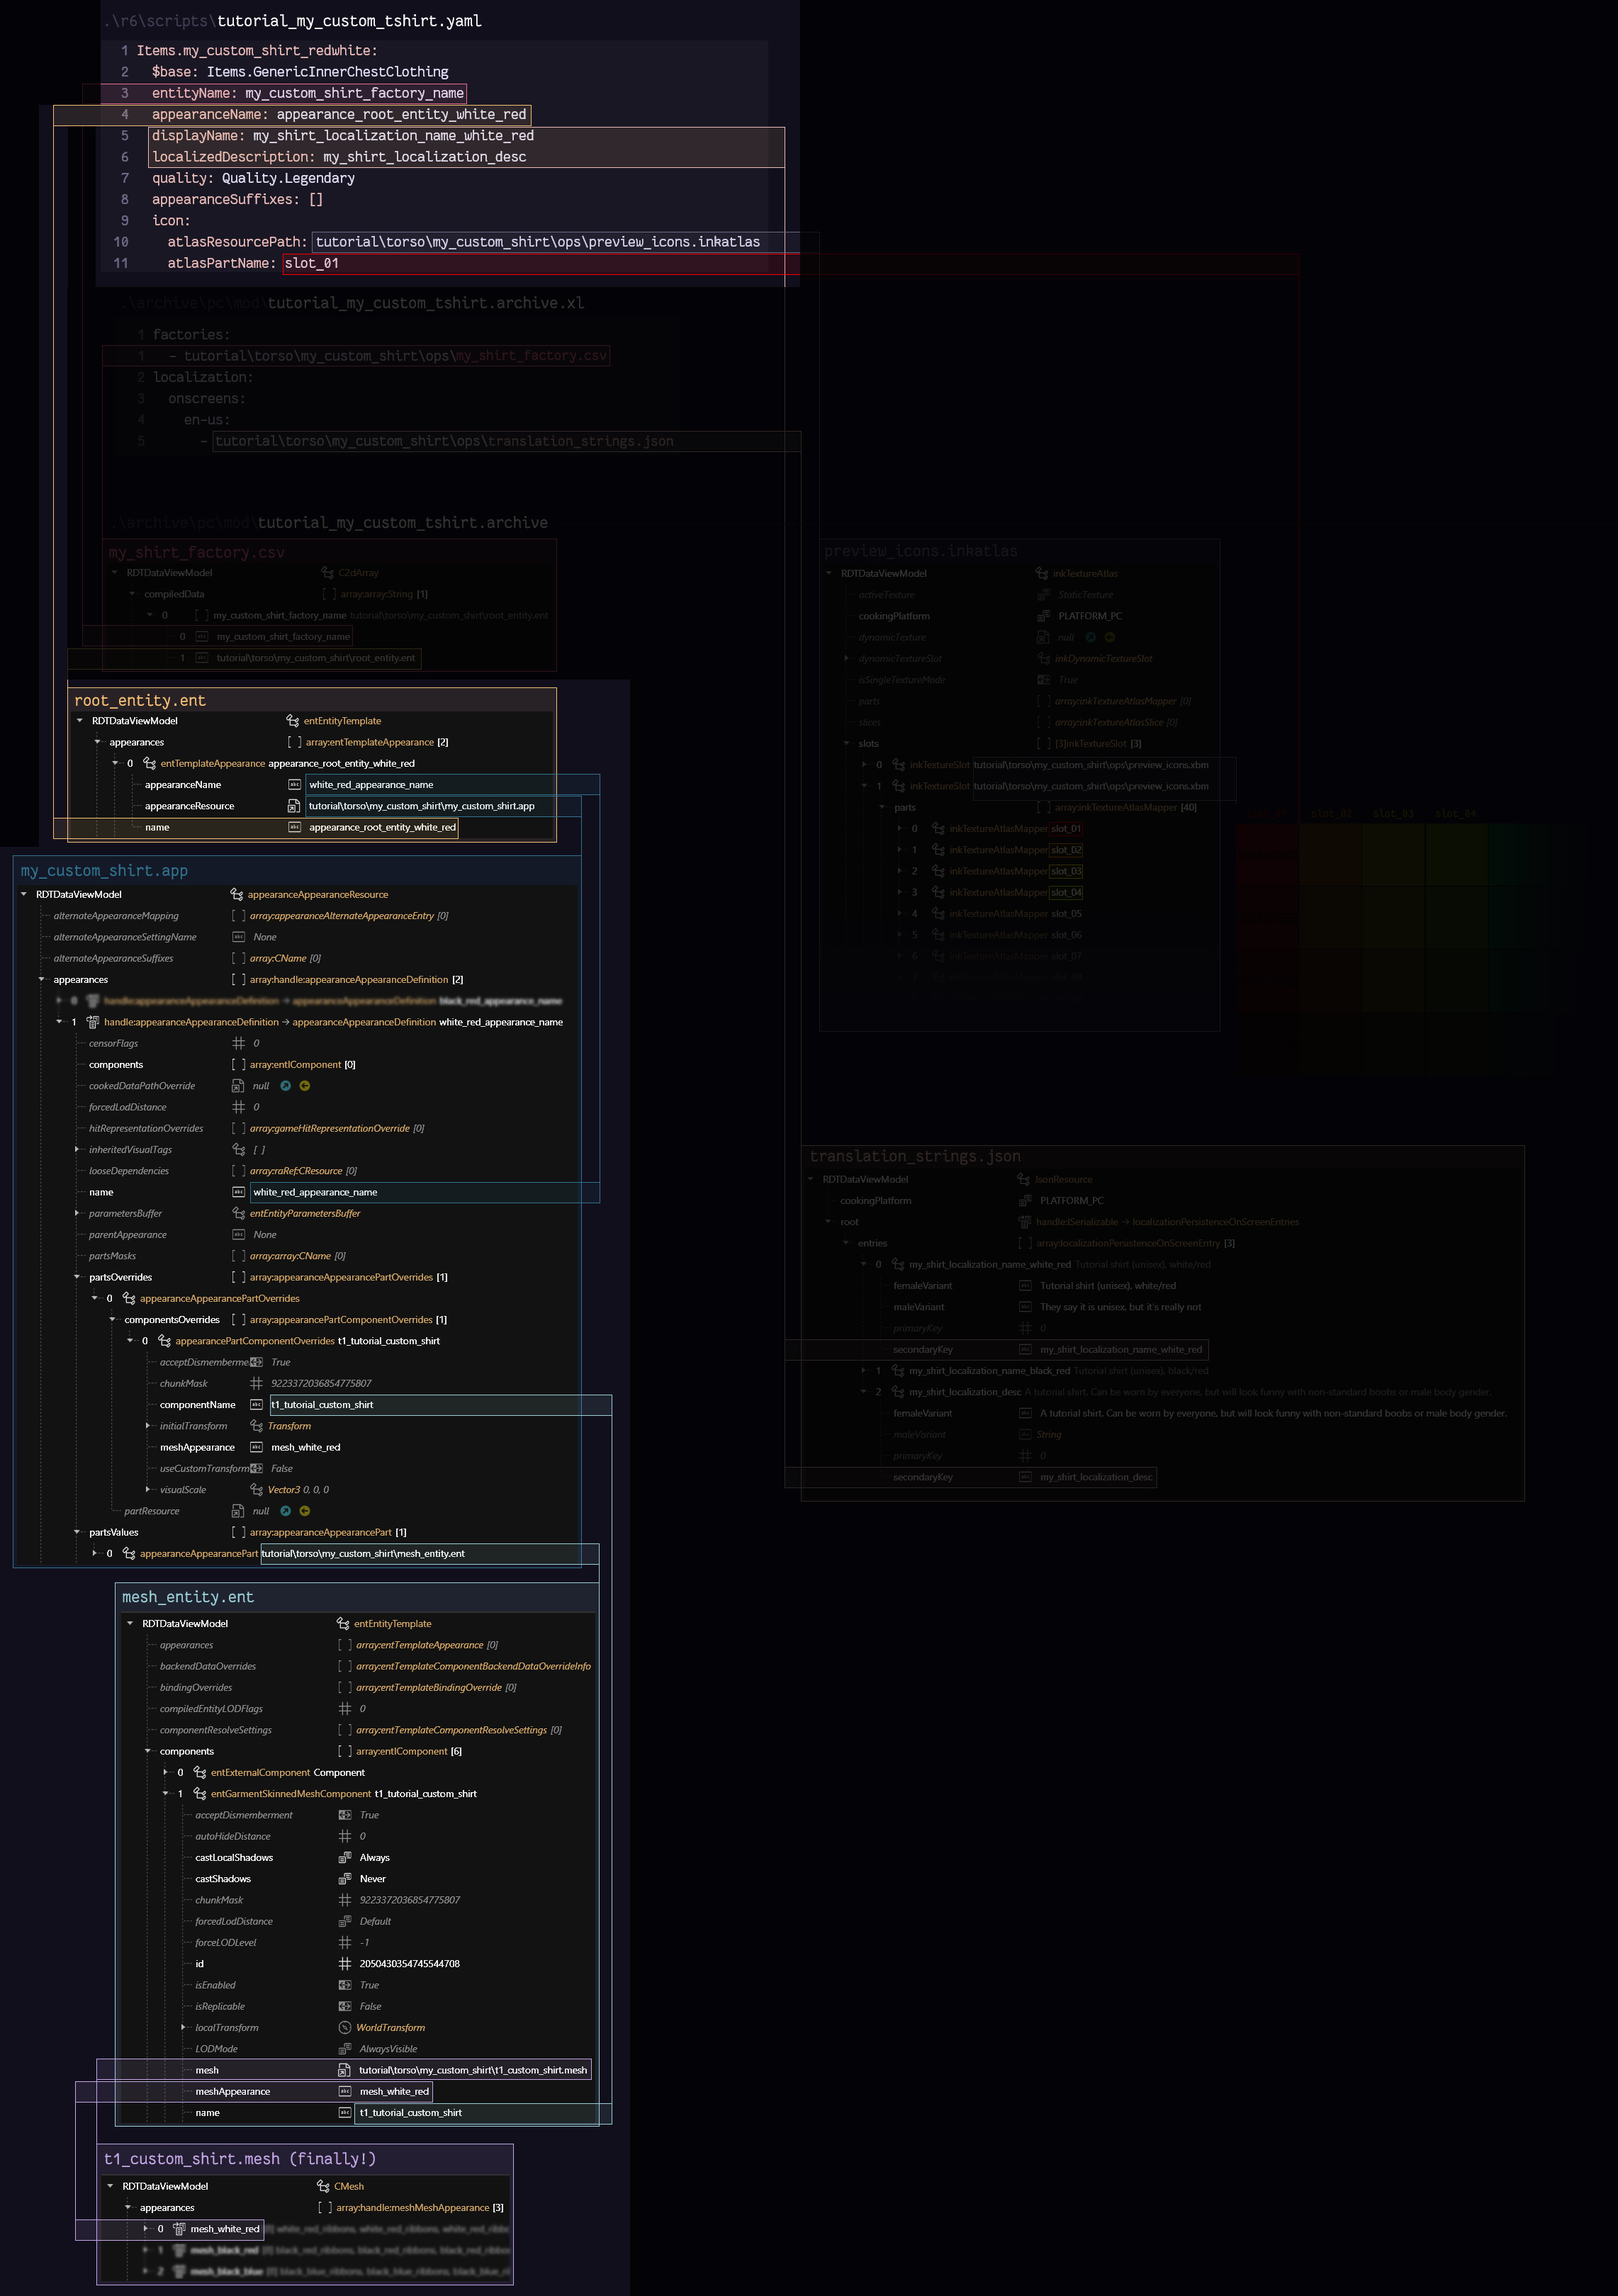This screenshot has height=2296, width=1618.
Task: Click tutorial\torso\my_custom_shirt\mesh_entity.ent path value
Action: tap(363, 1553)
